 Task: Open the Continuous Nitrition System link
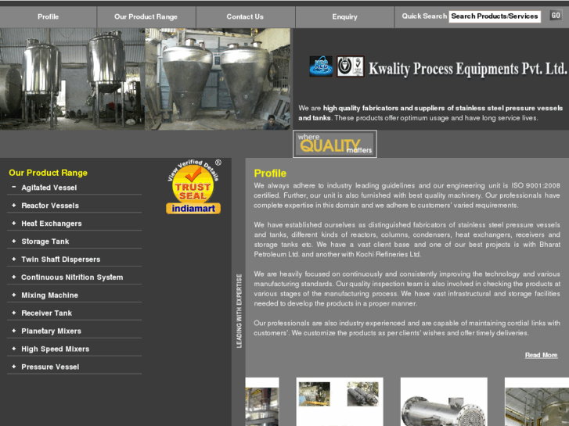pos(72,277)
